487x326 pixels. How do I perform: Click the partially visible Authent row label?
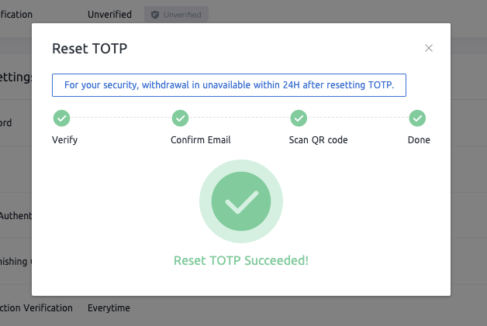point(15,215)
